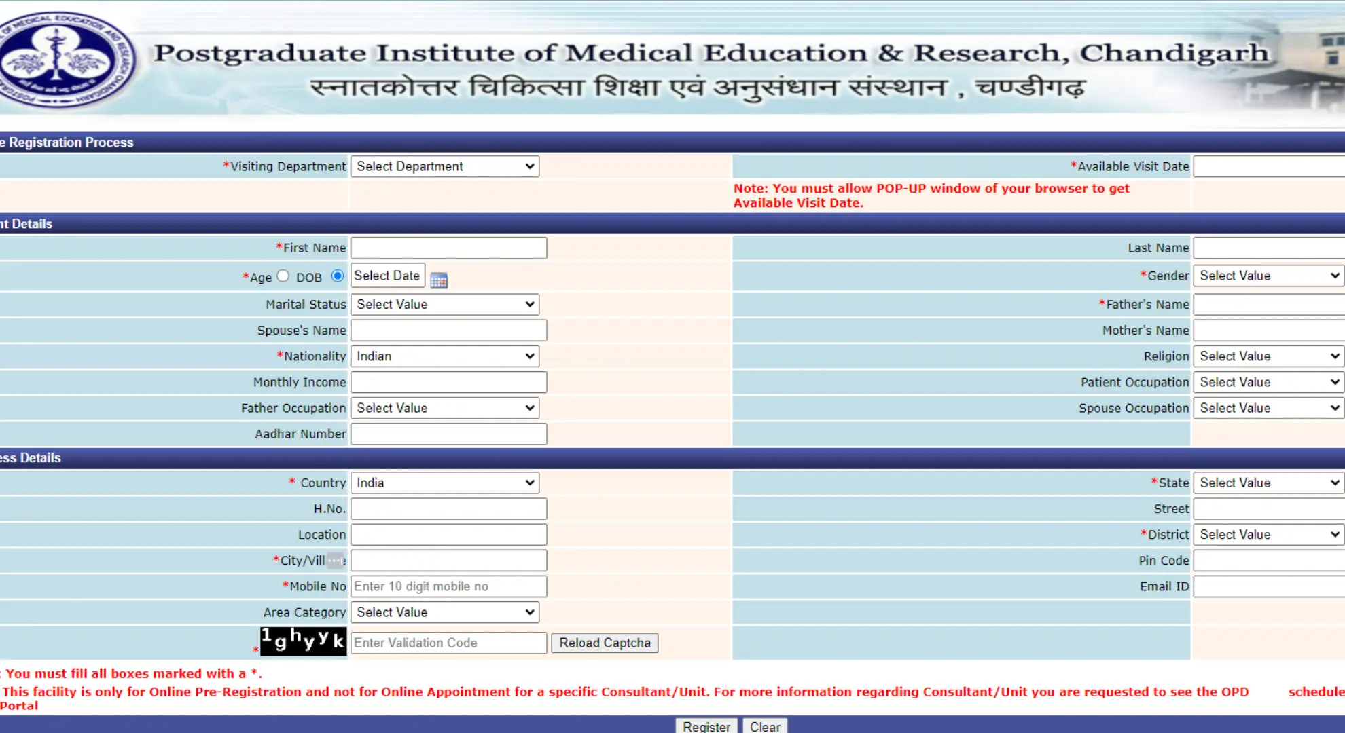Click the Hindi institute title text

click(698, 88)
